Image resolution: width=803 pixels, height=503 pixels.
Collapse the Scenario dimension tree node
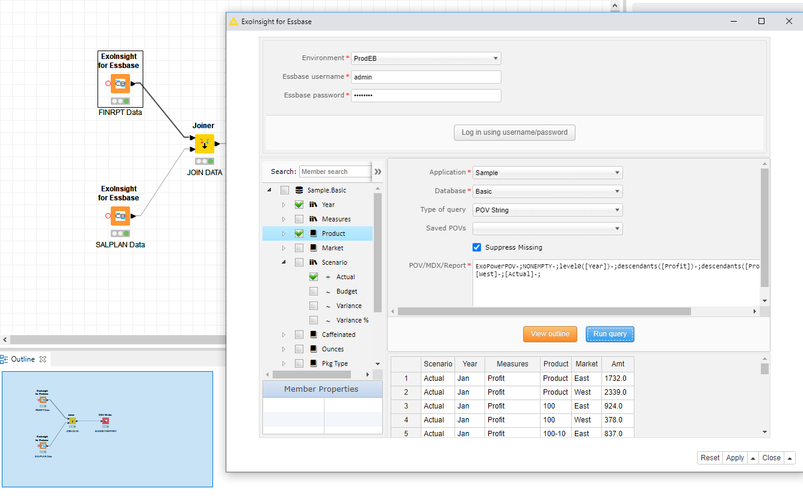point(284,262)
